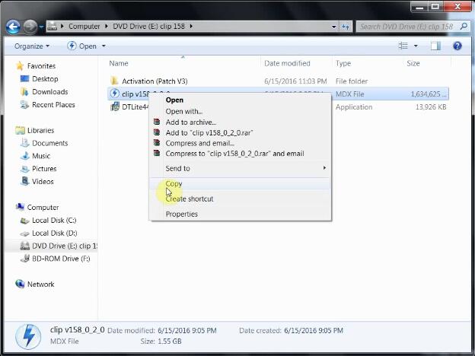Go back with the Back arrow button
This screenshot has height=356, width=475.
coord(13,27)
